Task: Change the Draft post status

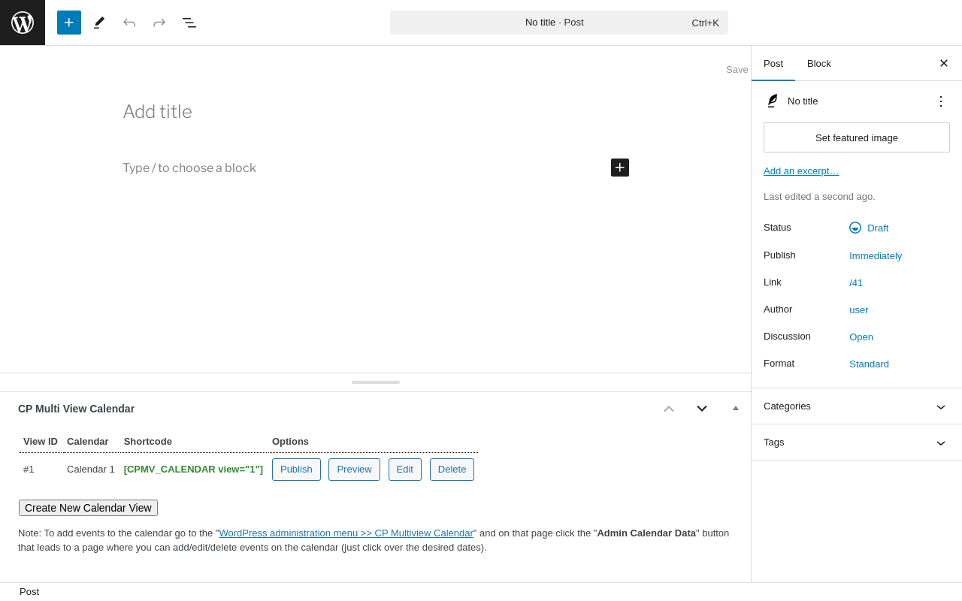Action: point(869,228)
